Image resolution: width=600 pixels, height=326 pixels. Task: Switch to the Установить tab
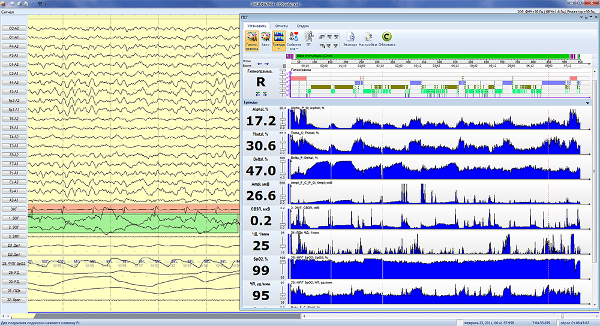click(x=256, y=26)
